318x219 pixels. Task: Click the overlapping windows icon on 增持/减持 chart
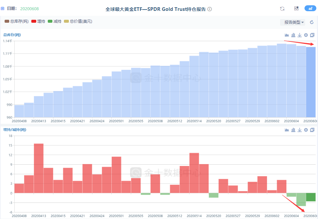coord(312,130)
